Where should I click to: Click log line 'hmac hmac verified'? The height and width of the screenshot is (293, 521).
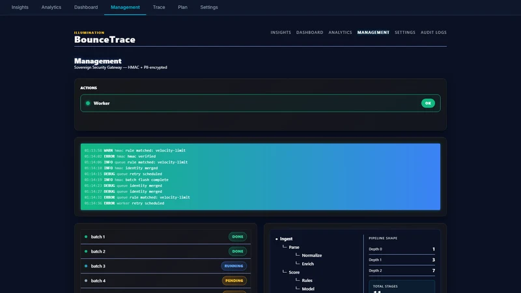tap(120, 156)
